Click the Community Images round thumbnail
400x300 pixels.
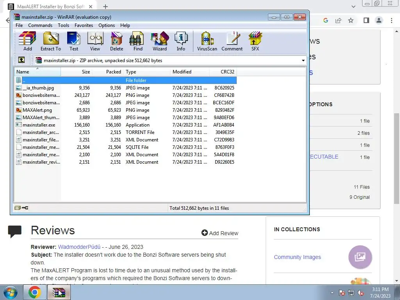pyautogui.click(x=360, y=257)
